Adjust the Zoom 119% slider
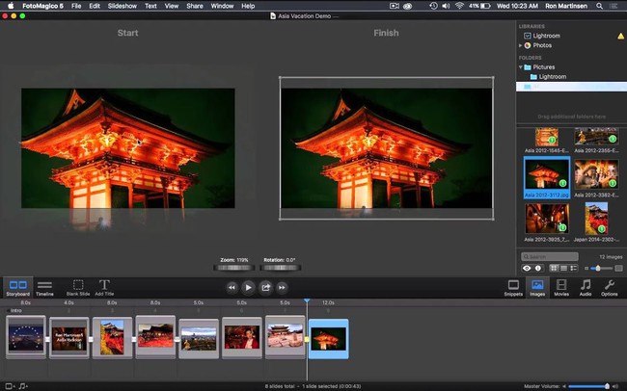 234,268
